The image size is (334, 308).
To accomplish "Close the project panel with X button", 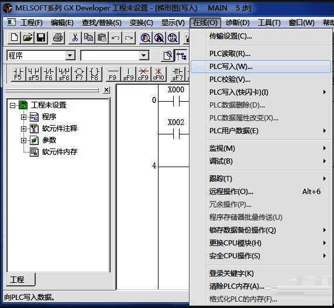I will [x=106, y=90].
